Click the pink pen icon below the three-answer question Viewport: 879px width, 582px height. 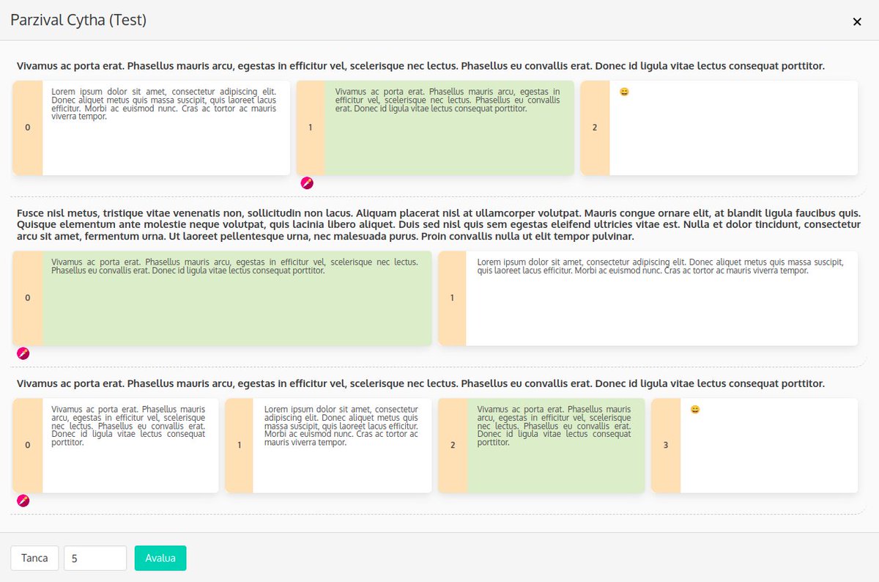tap(307, 183)
